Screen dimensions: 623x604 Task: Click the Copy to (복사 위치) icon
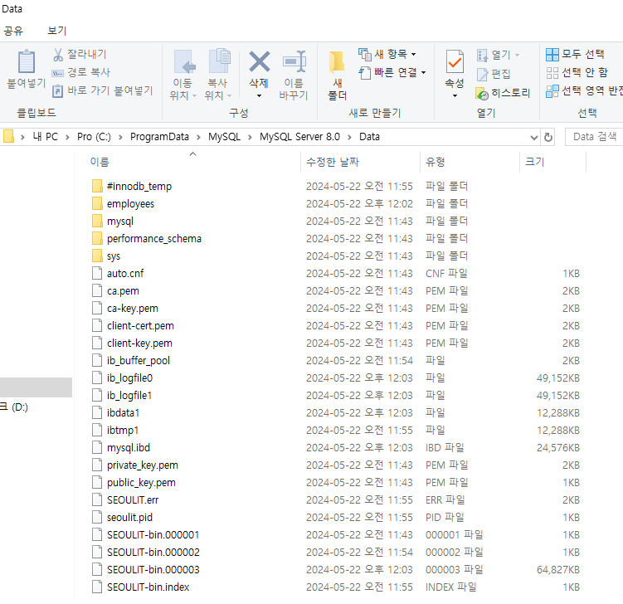pos(220,61)
